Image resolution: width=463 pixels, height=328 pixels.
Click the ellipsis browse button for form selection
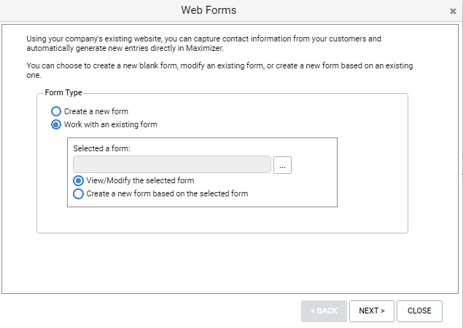[x=282, y=165]
